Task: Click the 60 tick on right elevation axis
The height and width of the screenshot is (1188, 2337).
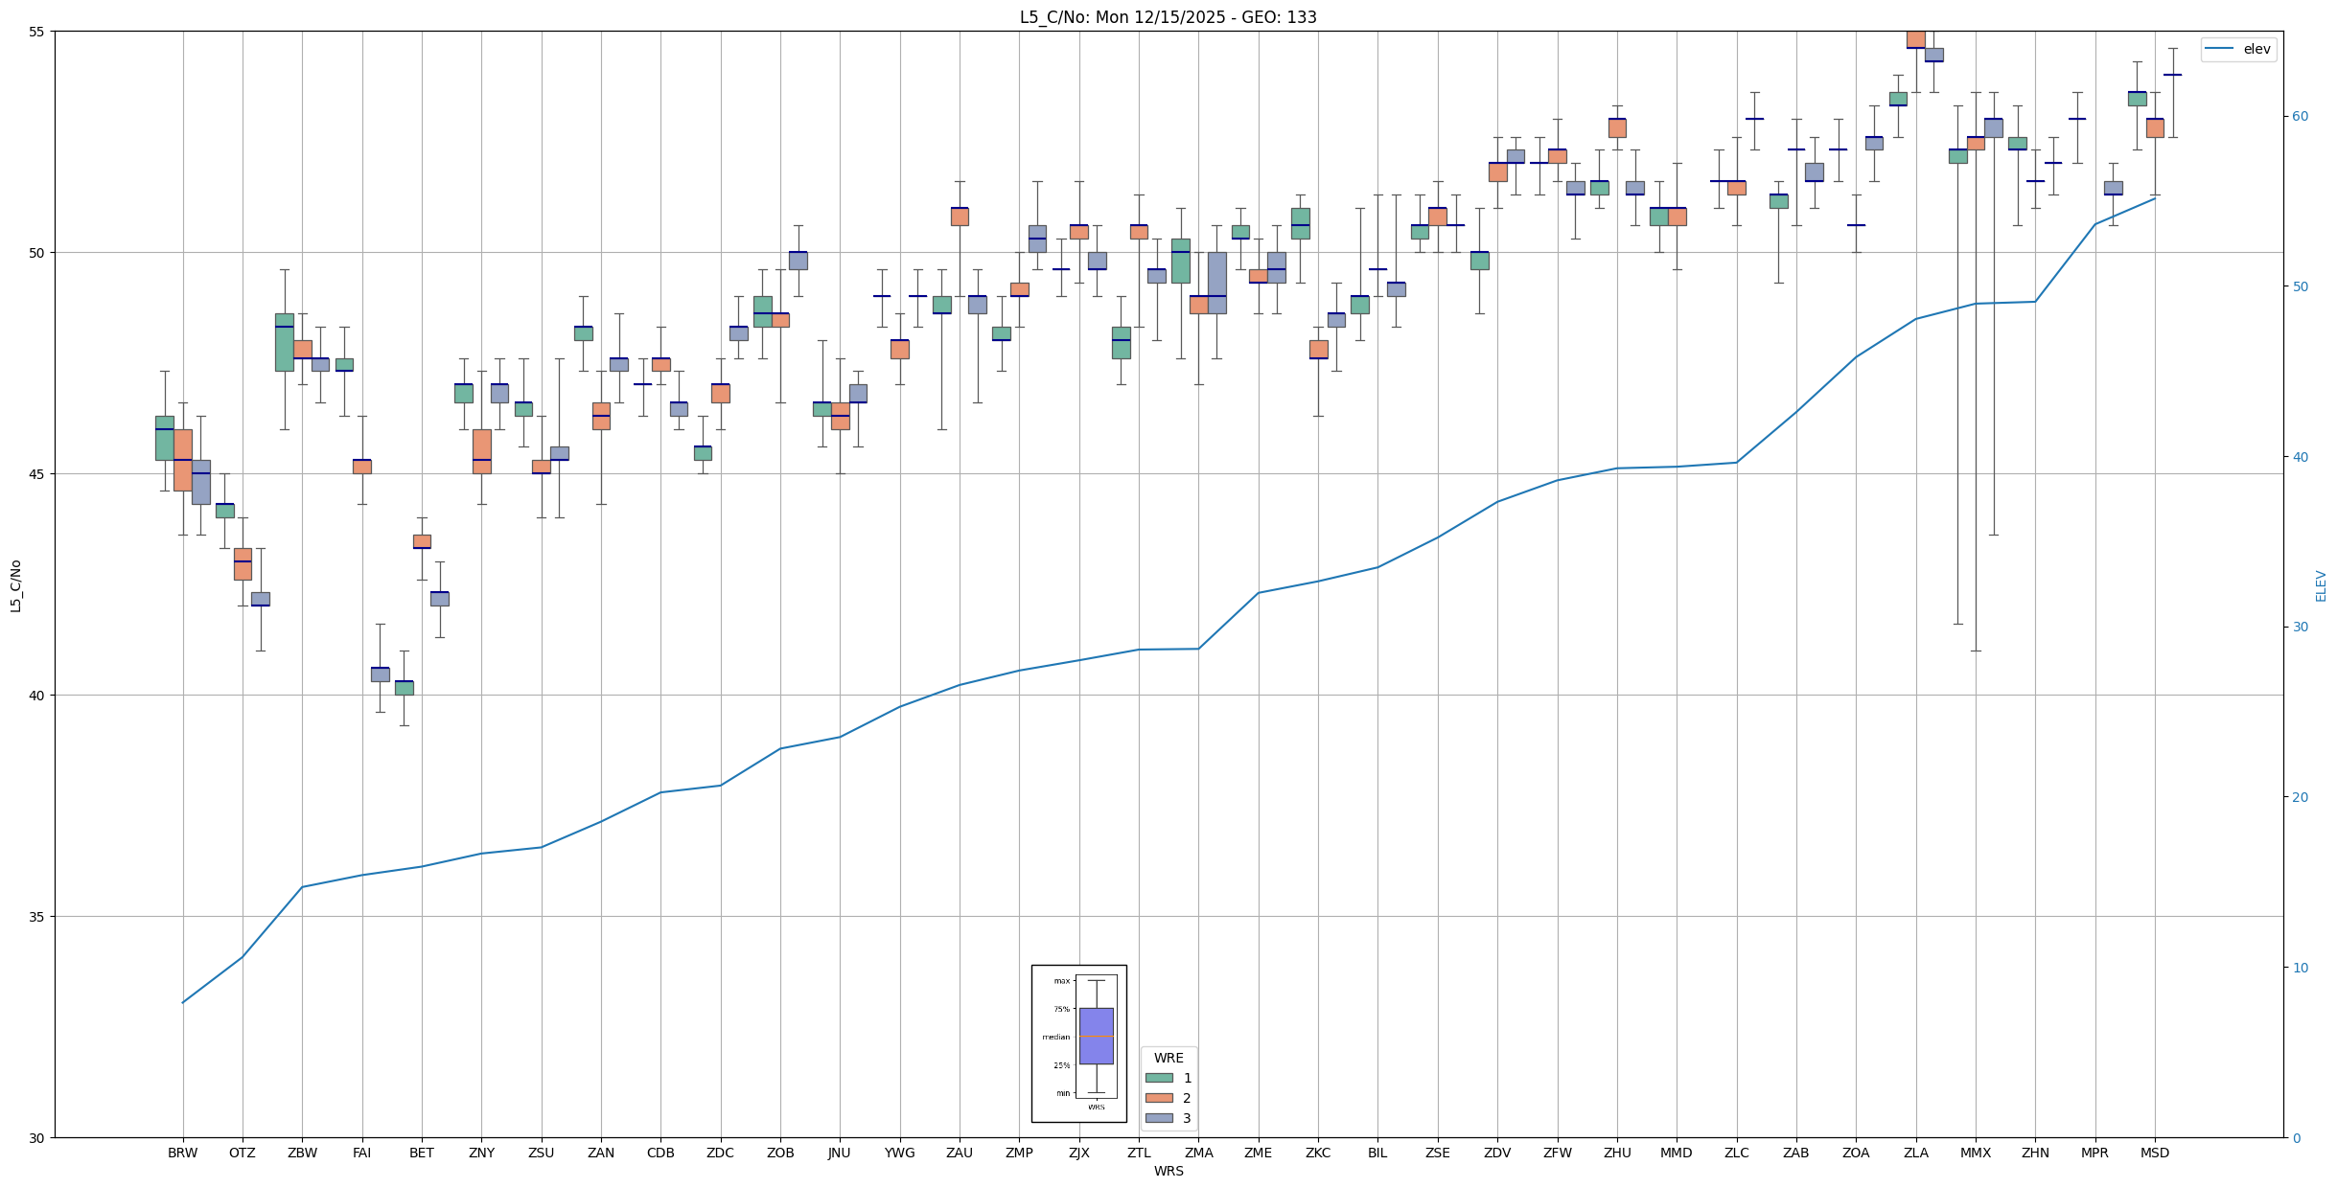Action: [2300, 117]
